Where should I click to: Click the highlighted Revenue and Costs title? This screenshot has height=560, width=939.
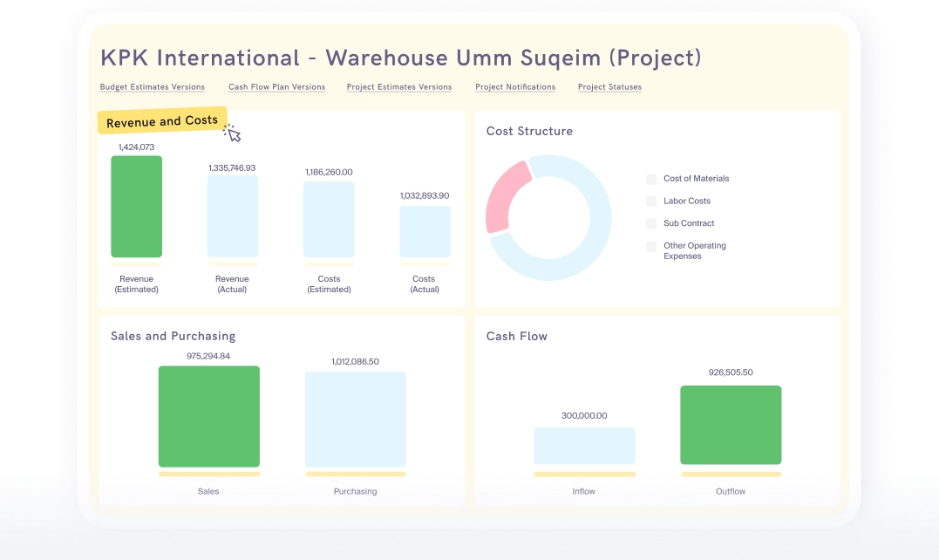click(x=162, y=121)
